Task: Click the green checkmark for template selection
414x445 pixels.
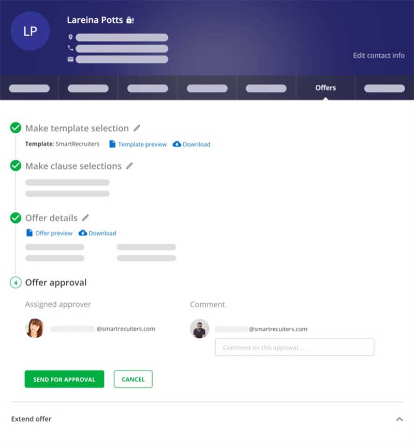Action: [16, 128]
